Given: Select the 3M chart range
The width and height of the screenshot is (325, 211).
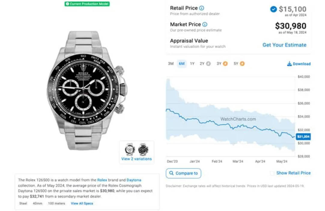Looking at the screenshot, I should [x=171, y=63].
